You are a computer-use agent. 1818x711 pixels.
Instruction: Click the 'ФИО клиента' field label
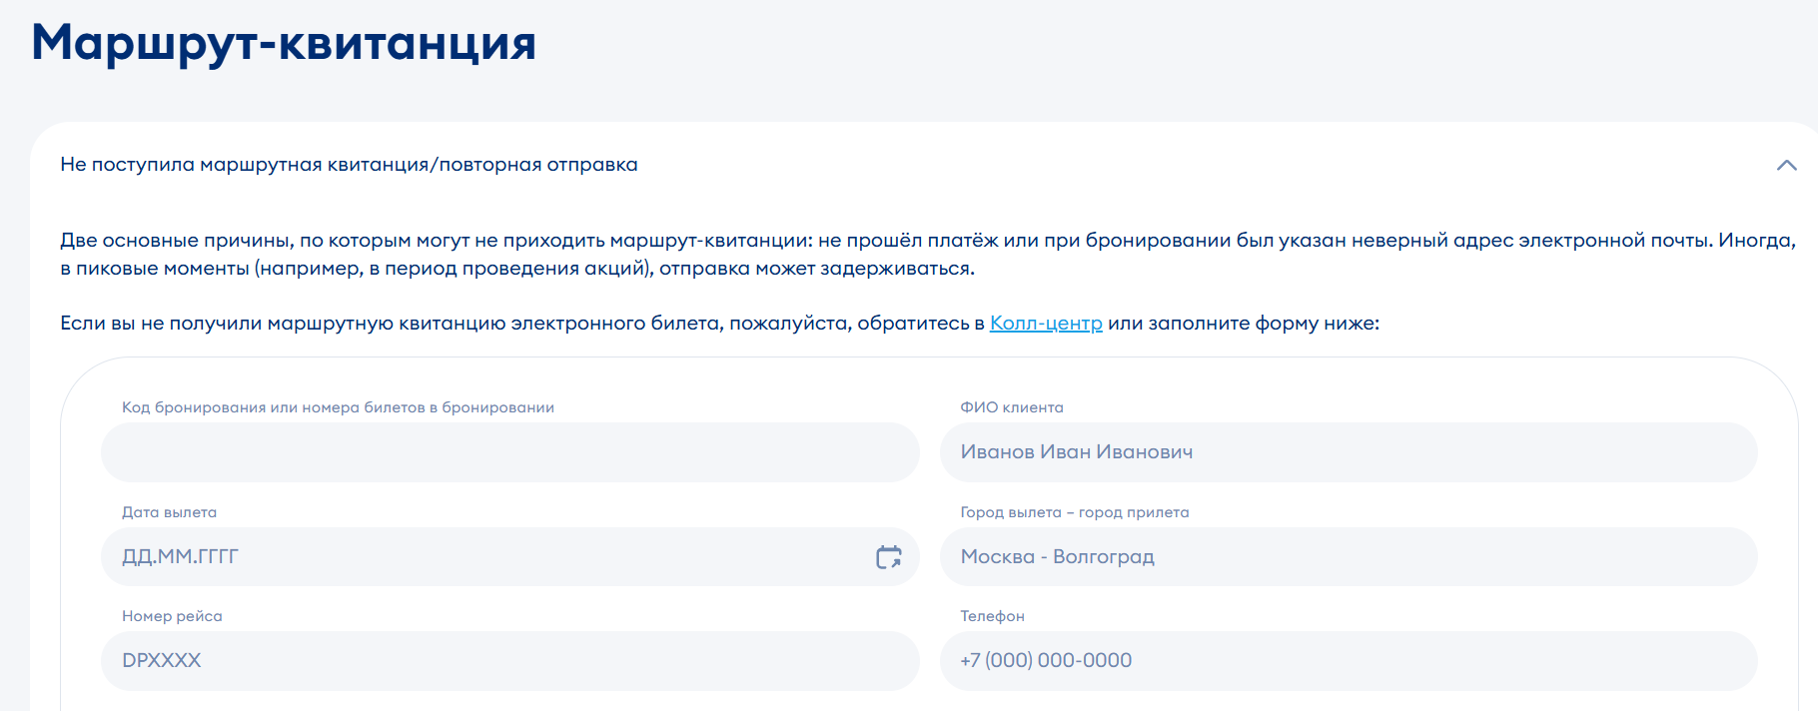(1011, 407)
